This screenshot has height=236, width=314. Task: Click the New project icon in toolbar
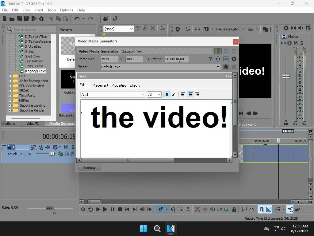[x=5, y=19]
